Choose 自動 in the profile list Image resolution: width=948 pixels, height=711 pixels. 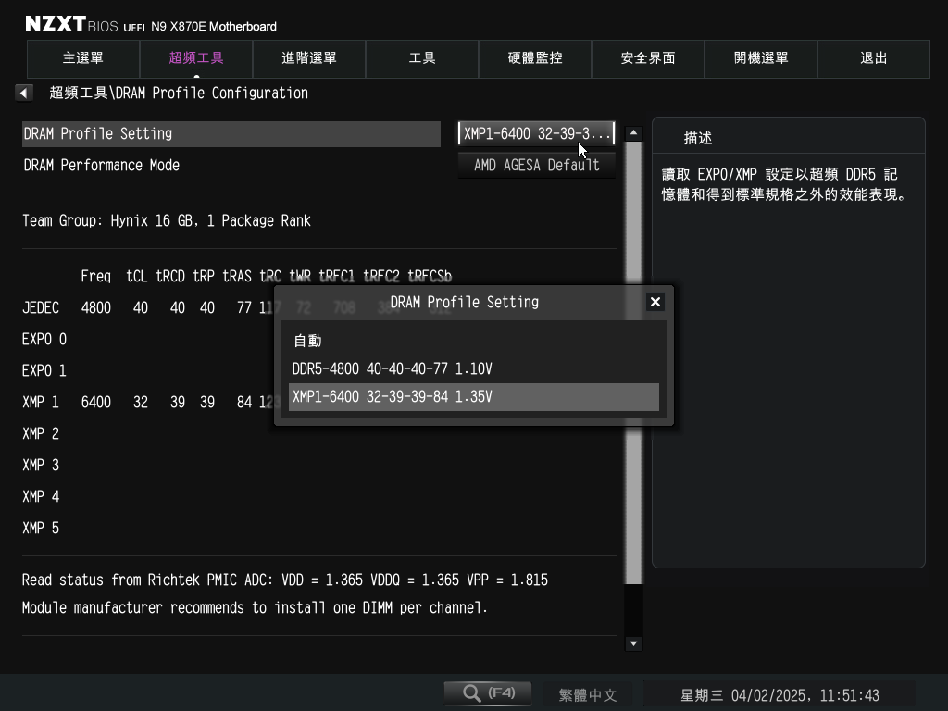[x=474, y=341]
